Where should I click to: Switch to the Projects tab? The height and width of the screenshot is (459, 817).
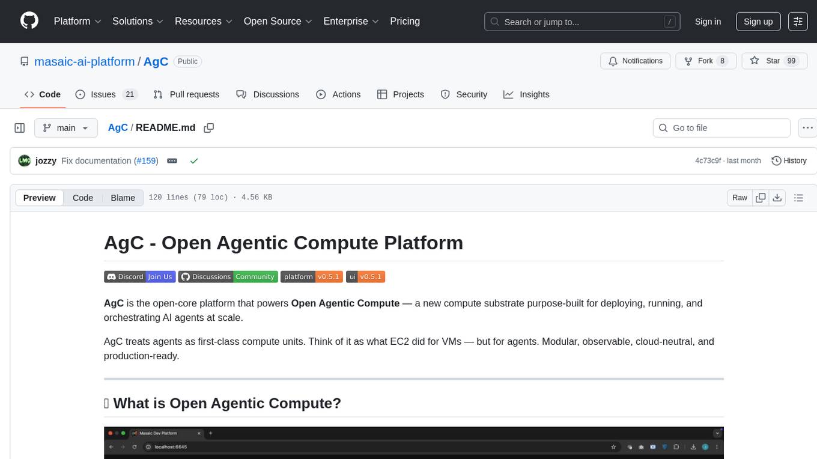(x=401, y=94)
